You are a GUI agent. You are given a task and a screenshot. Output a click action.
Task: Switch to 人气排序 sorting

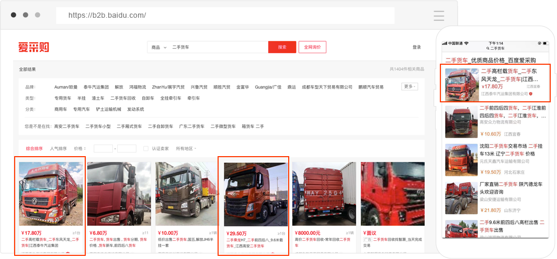58,149
